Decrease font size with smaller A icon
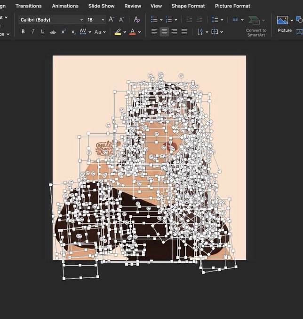This screenshot has height=319, width=303. pyautogui.click(x=121, y=19)
